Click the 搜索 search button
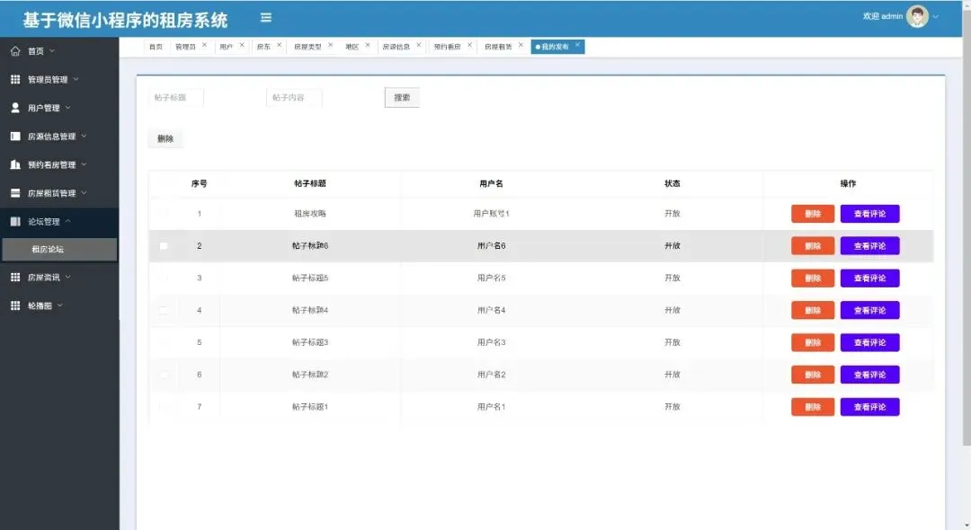971x530 pixels. click(402, 98)
